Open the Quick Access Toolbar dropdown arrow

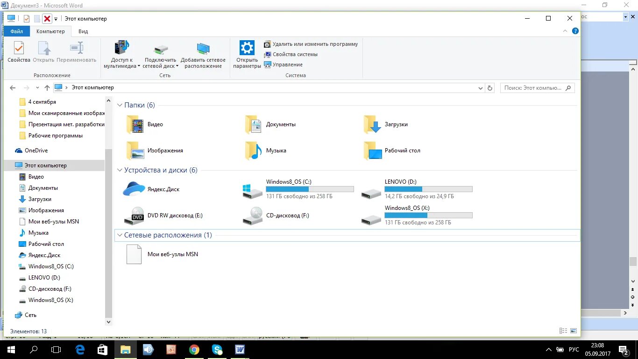point(56,19)
